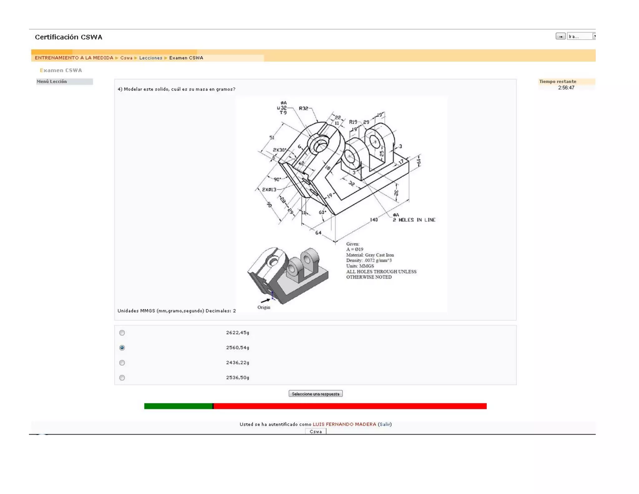
Task: Open the 'Ir a...' jump dropdown
Action: 581,37
